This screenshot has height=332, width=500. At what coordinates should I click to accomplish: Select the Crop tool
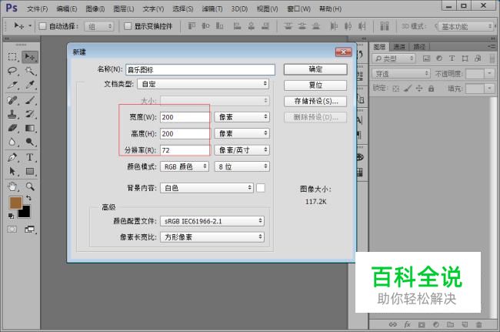(x=12, y=86)
